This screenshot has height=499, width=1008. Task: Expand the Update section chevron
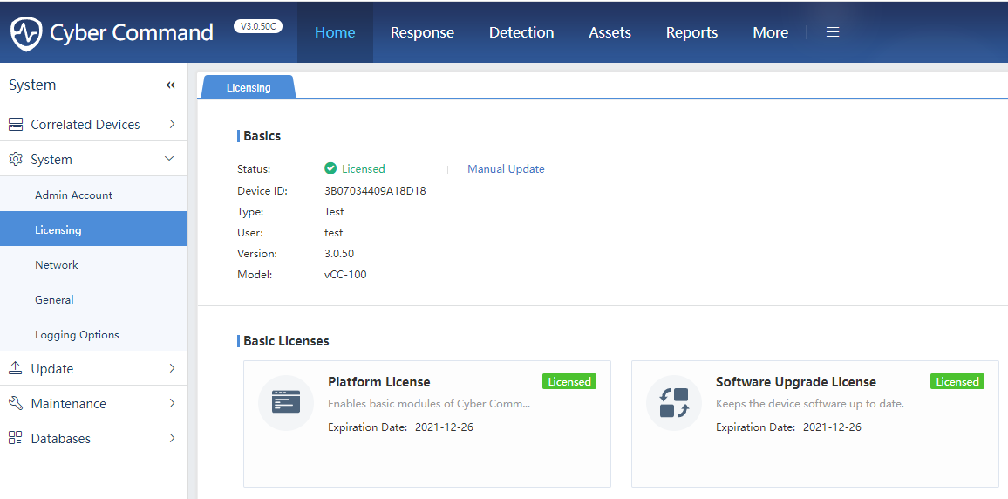[x=172, y=368]
